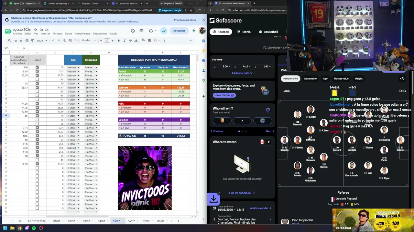Click the search magnifier in Sheets toolbar

(x=9, y=41)
